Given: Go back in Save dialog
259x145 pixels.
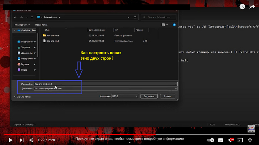Looking at the screenshot, I should pyautogui.click(x=16, y=17).
